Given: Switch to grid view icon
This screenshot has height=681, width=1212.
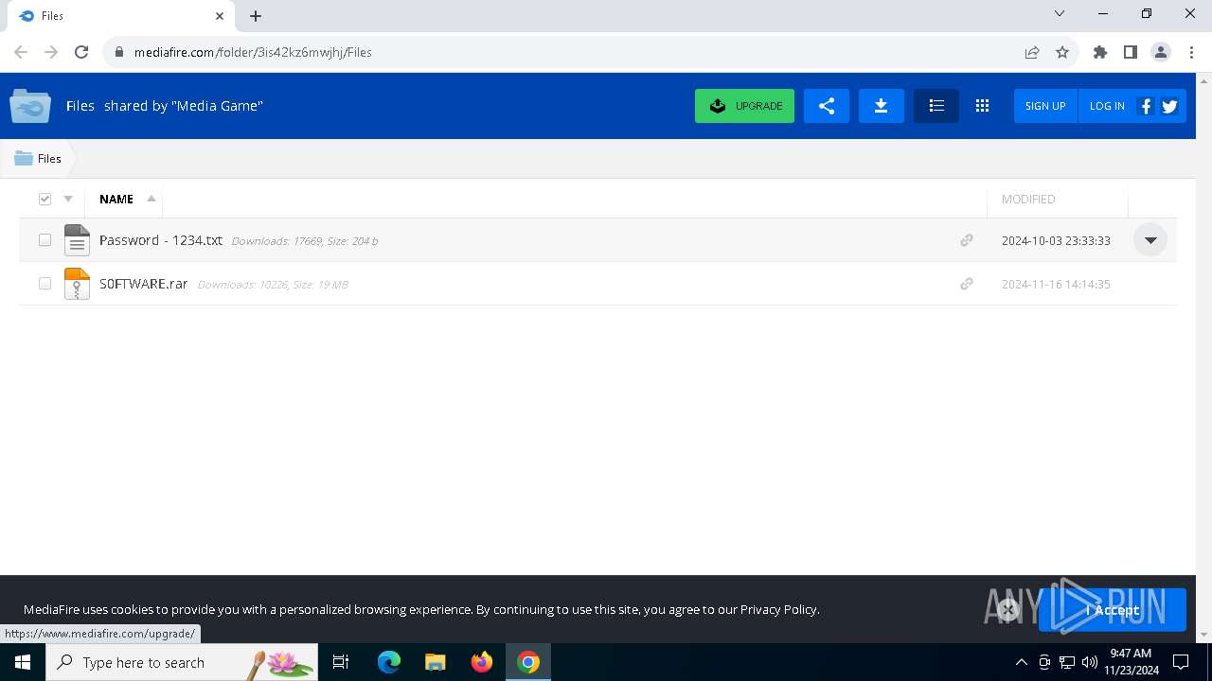Looking at the screenshot, I should point(982,106).
